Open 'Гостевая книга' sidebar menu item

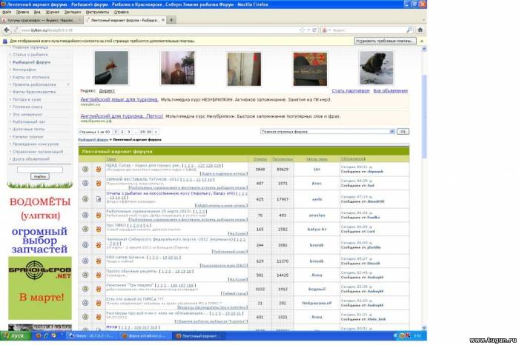27,107
